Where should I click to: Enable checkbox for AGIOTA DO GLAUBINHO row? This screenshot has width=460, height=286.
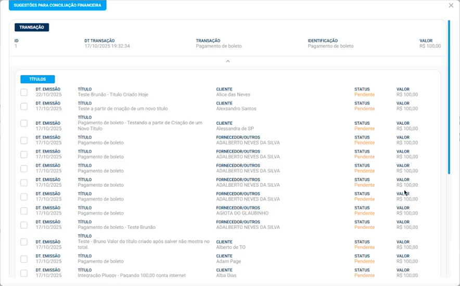[24, 211]
